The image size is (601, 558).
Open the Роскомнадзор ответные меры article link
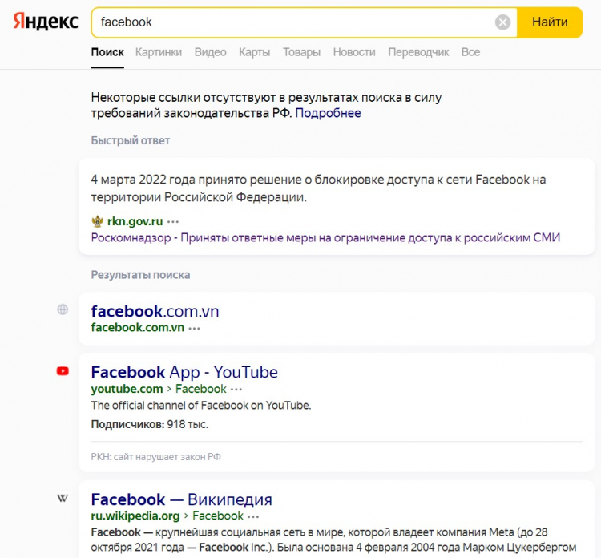tap(325, 238)
